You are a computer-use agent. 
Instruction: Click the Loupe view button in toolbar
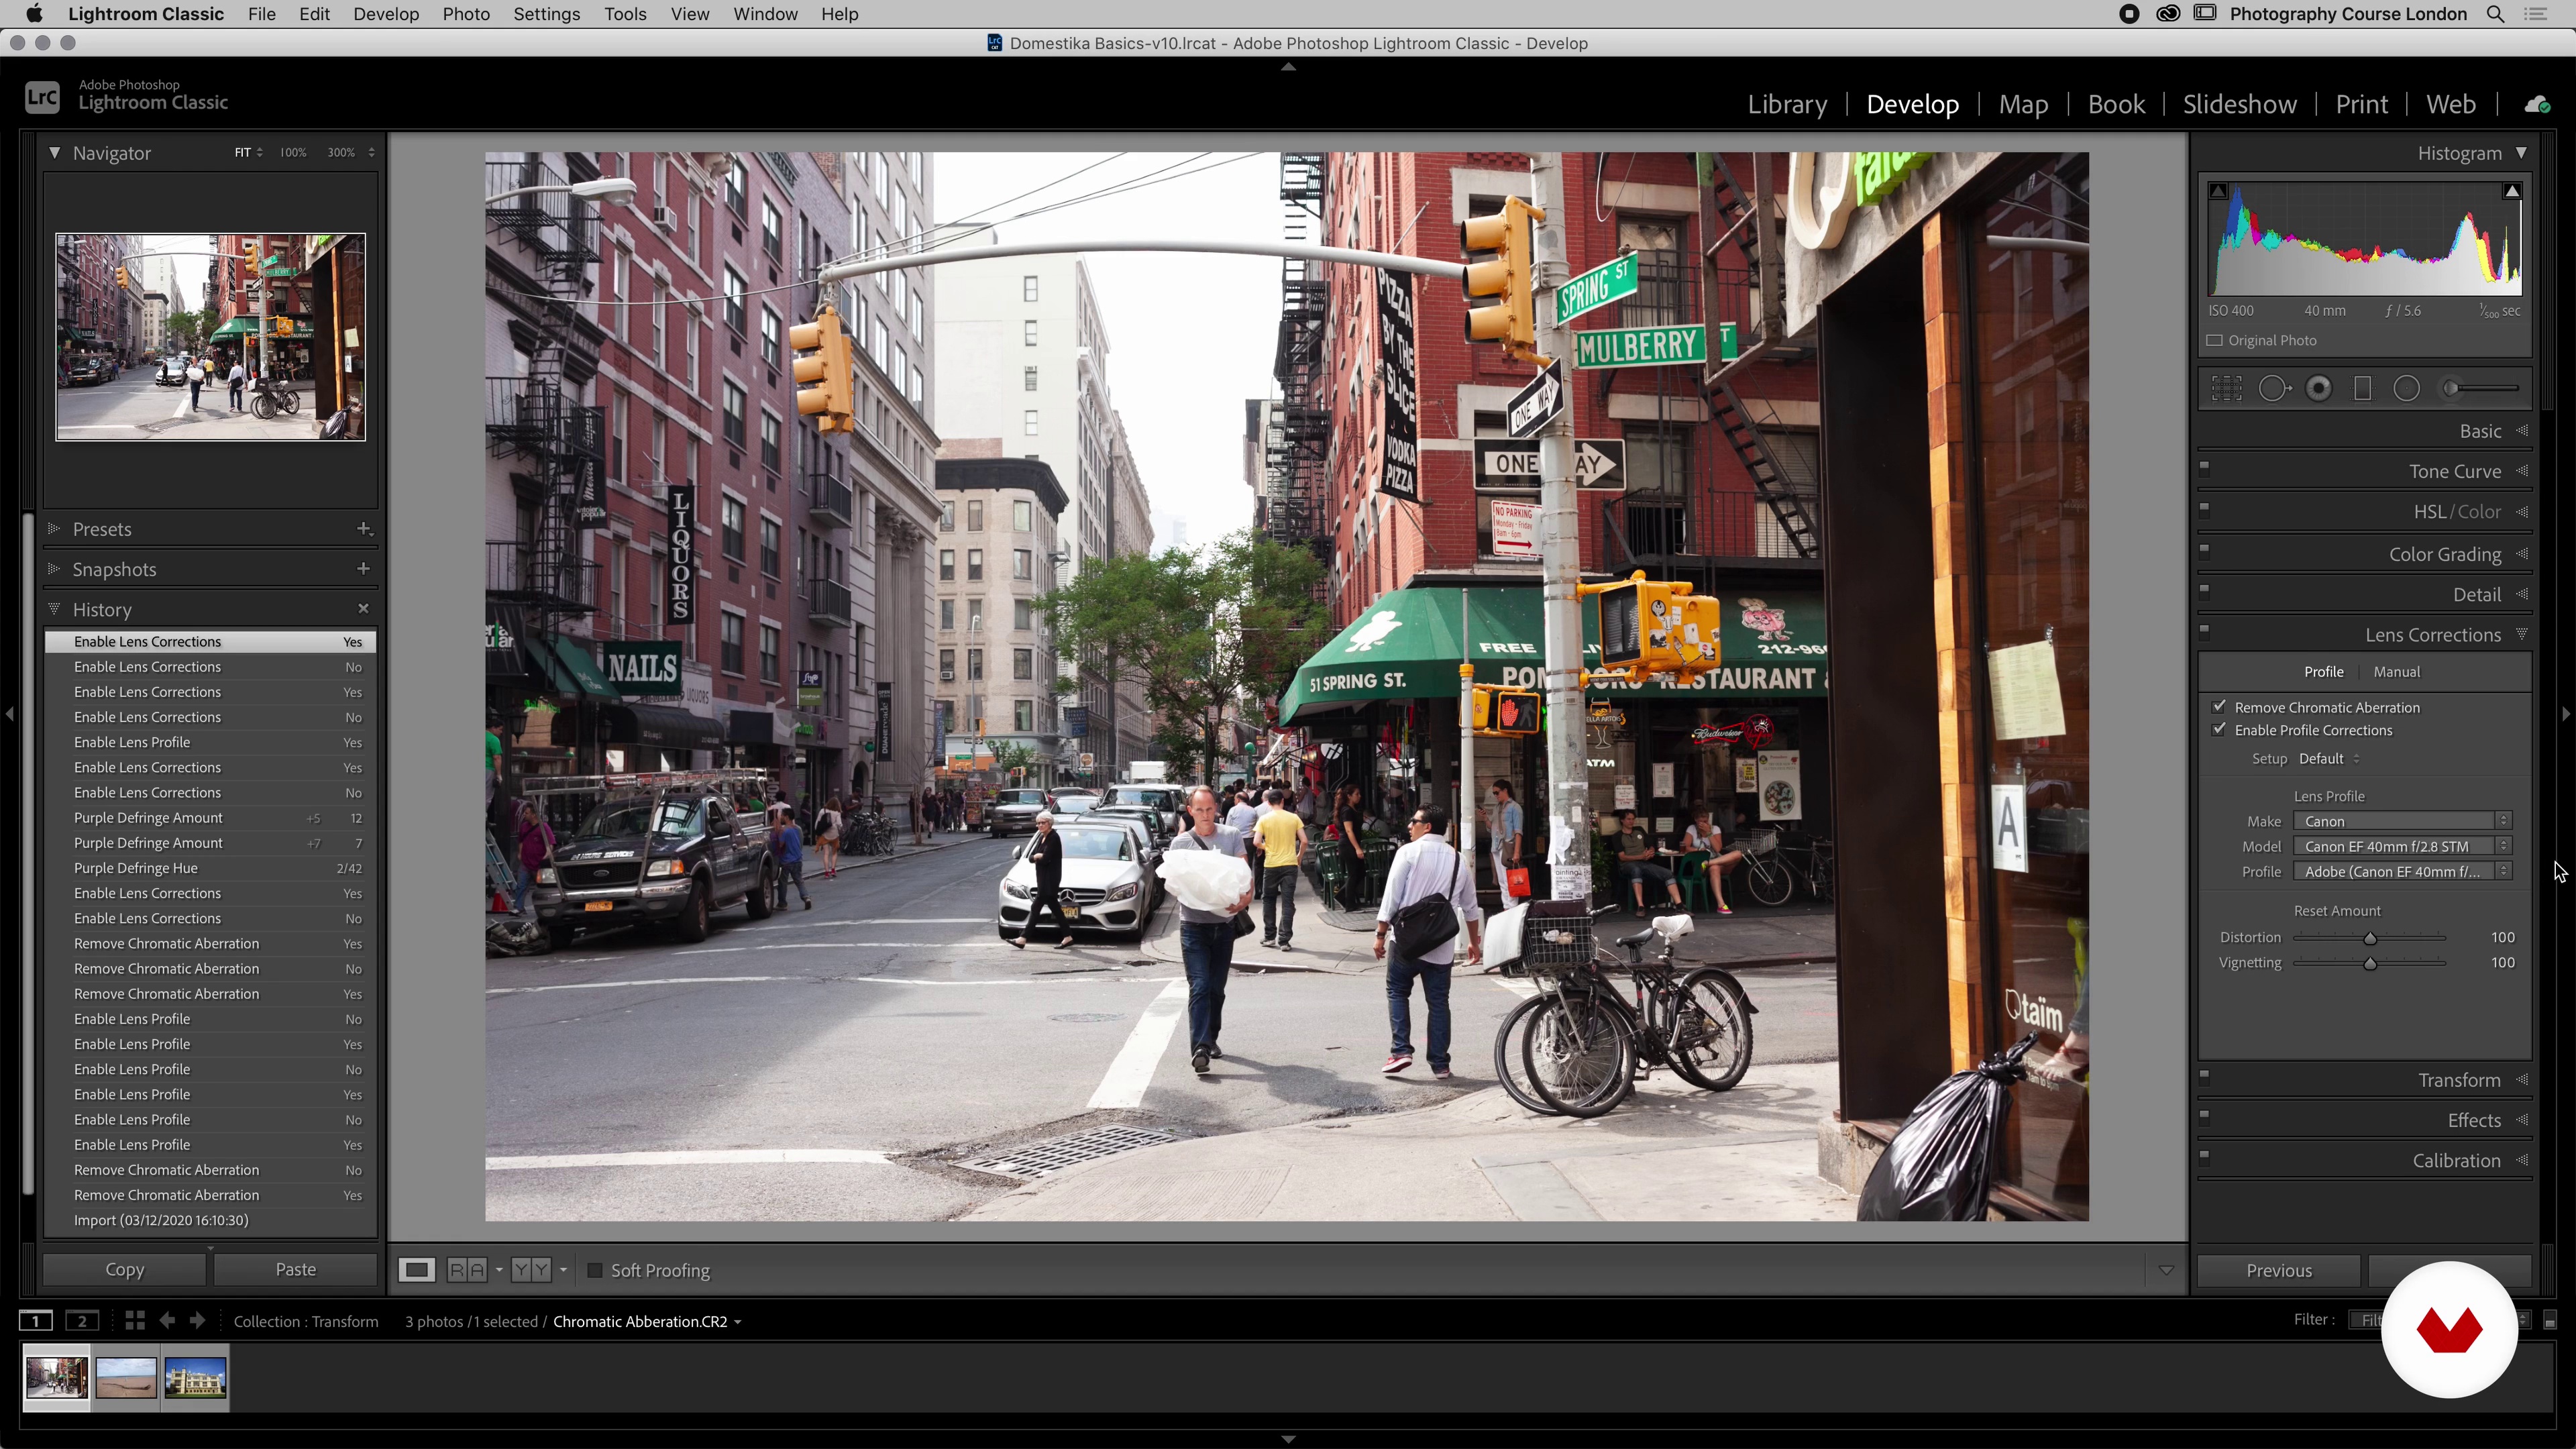point(416,1270)
